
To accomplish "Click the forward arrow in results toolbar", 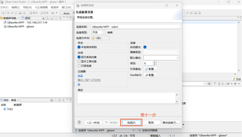I will pyautogui.click(x=235, y=84).
